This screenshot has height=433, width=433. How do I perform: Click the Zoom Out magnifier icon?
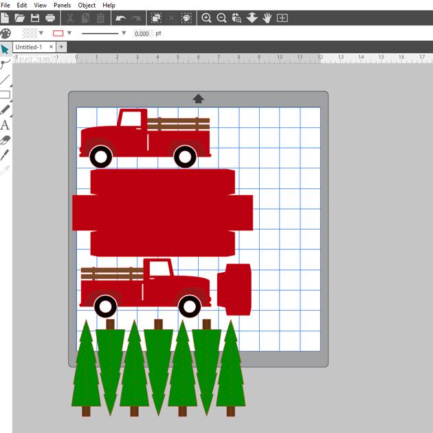221,18
